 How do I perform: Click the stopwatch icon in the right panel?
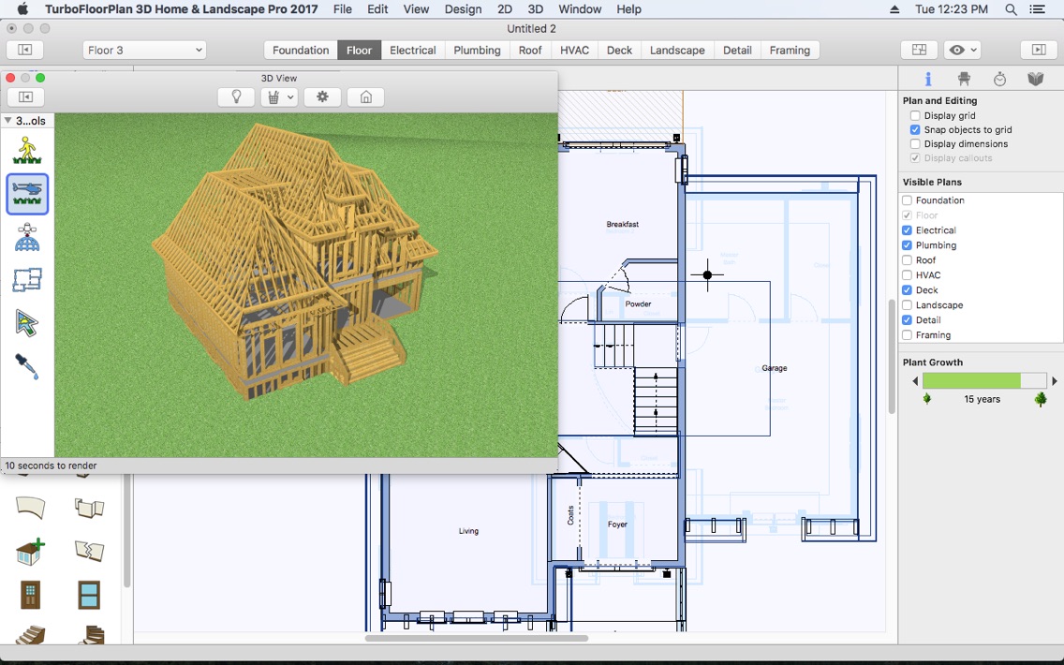(998, 79)
